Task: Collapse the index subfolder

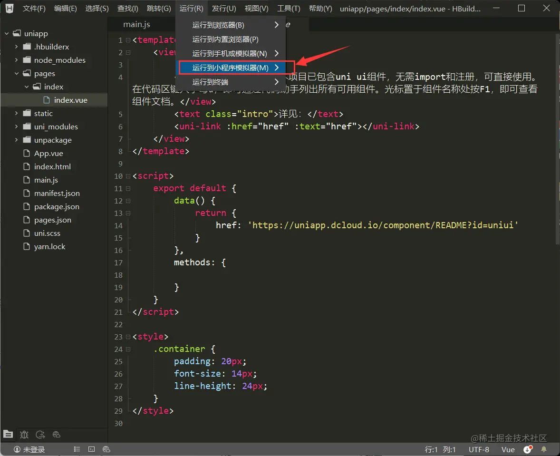Action: click(27, 87)
